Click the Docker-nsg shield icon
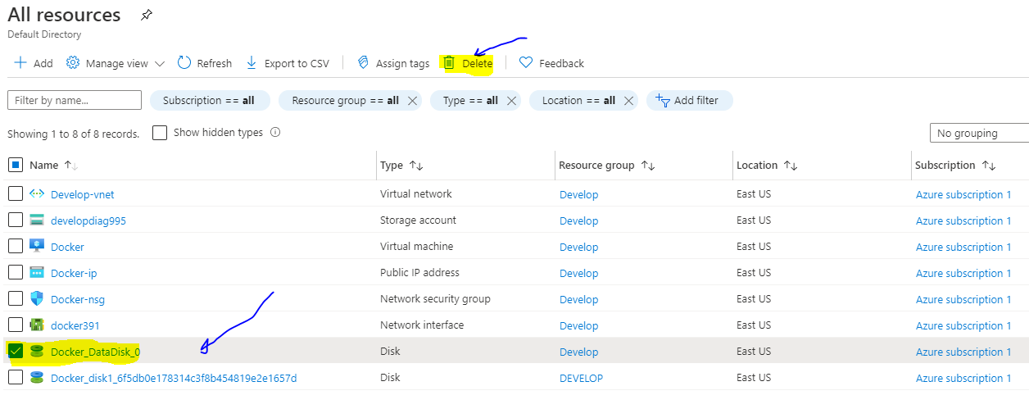 point(37,299)
